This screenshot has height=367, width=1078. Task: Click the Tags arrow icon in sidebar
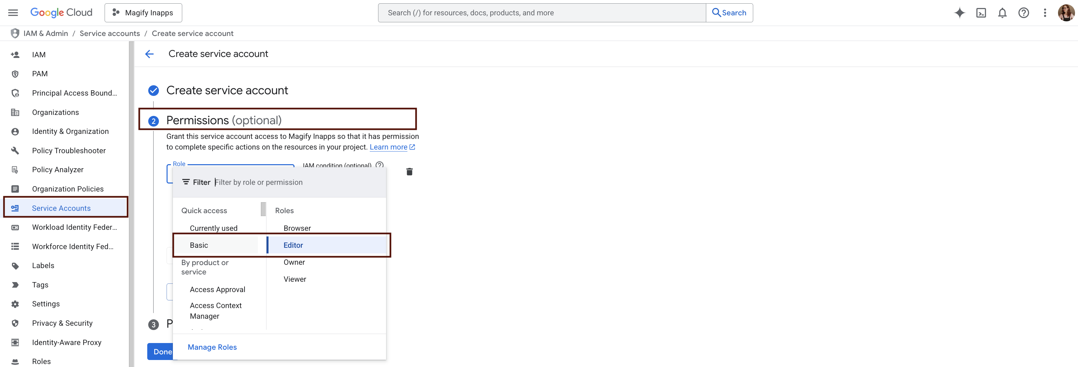coord(15,284)
